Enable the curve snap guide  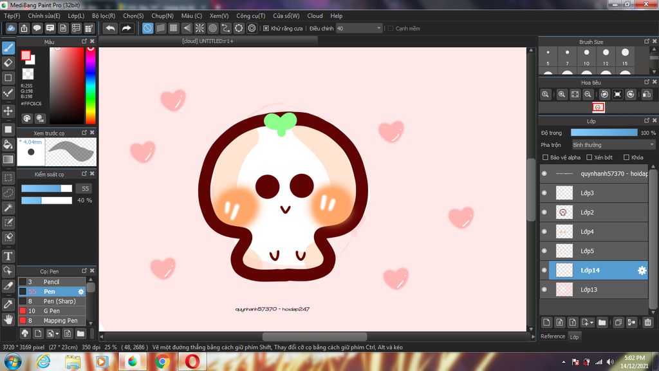coord(226,28)
